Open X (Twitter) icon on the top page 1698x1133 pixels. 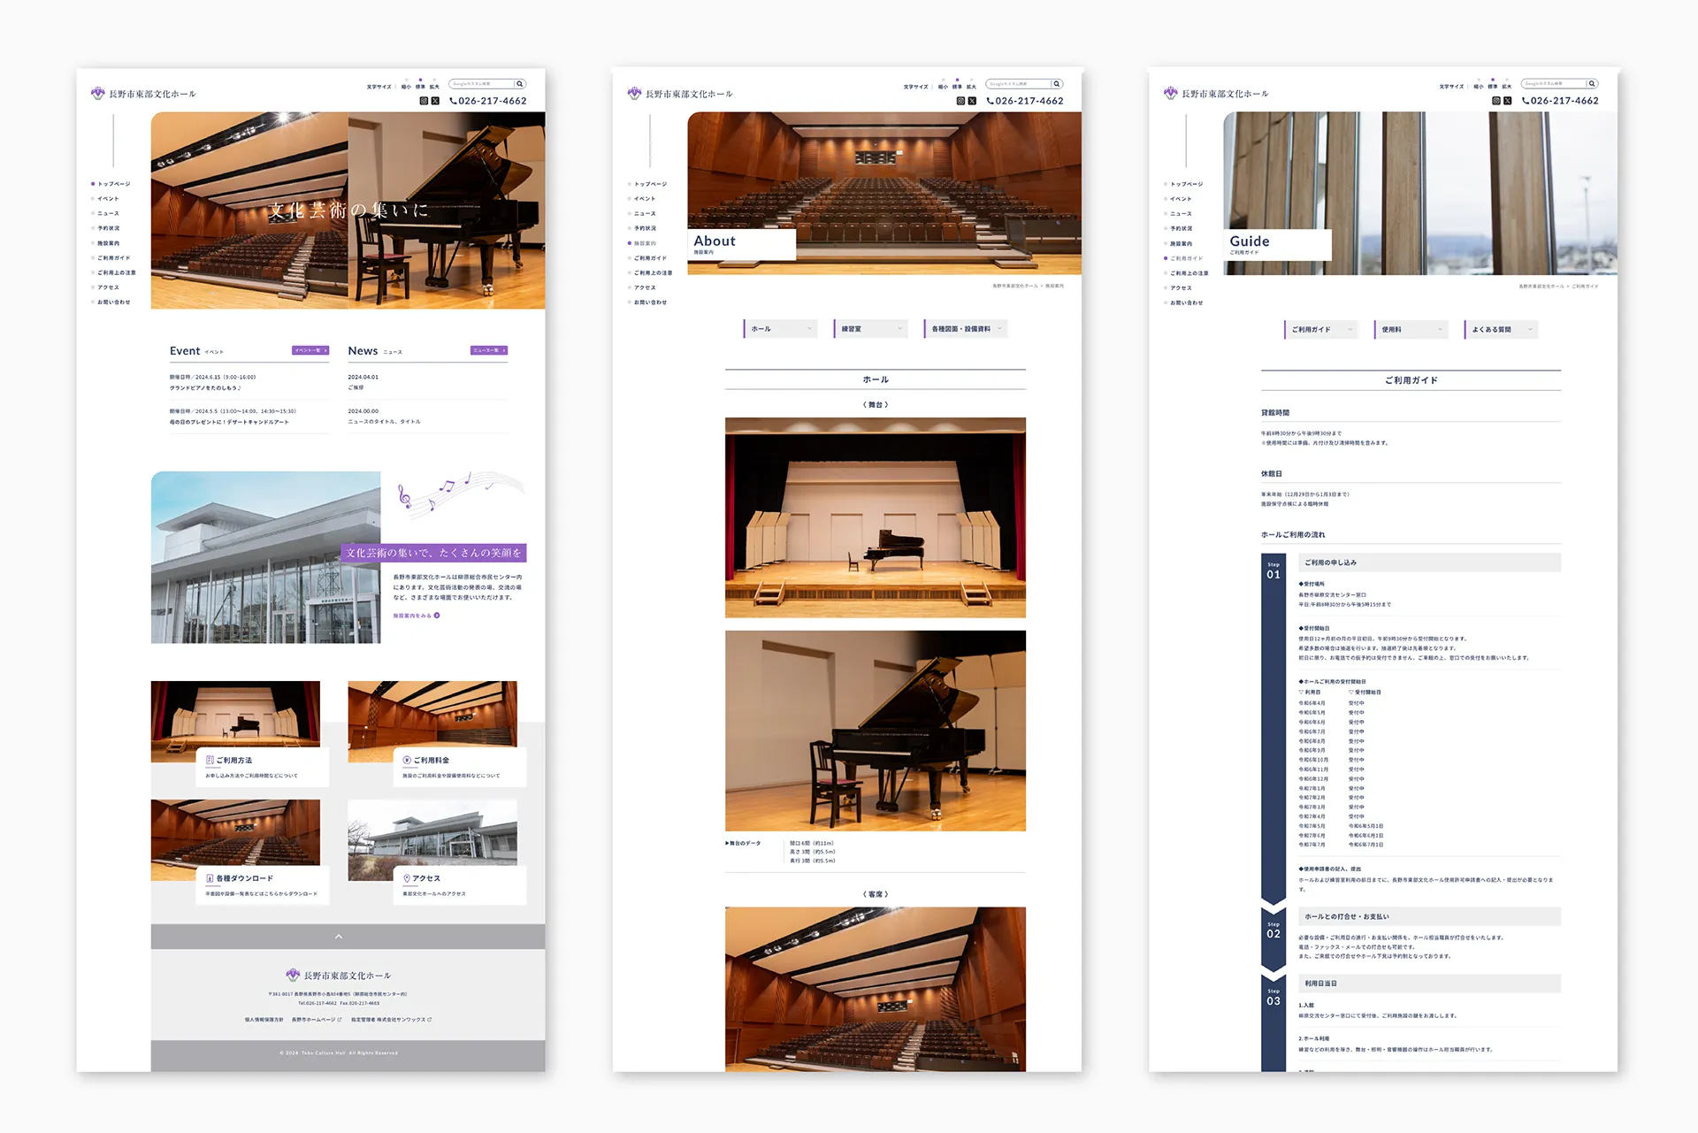pyautogui.click(x=435, y=101)
